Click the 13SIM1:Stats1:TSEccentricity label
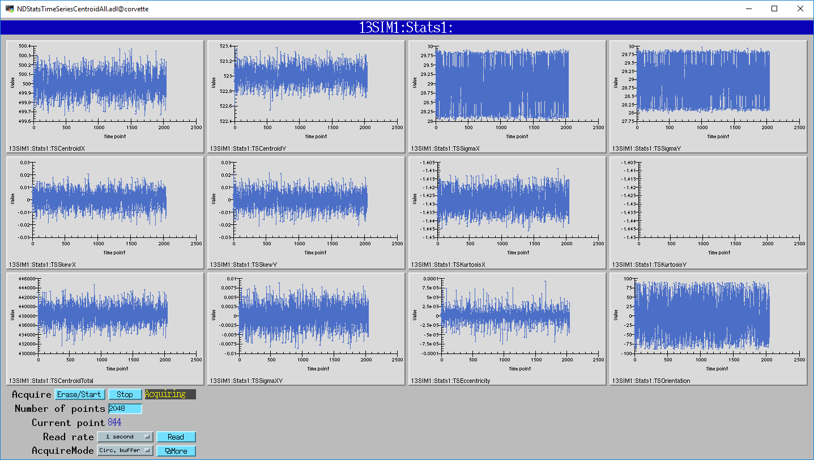 tap(451, 381)
